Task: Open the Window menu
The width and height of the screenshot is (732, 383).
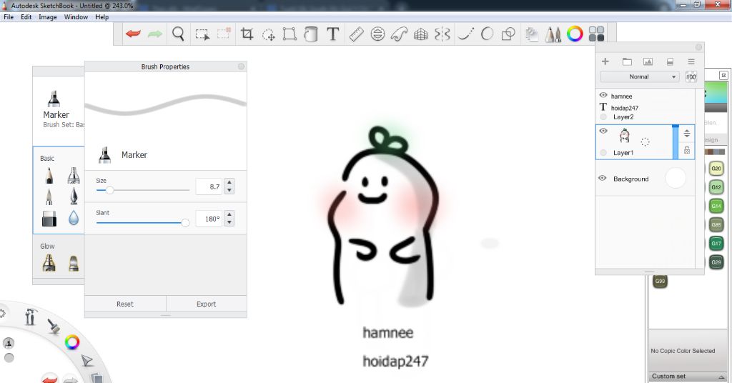Action: [76, 17]
